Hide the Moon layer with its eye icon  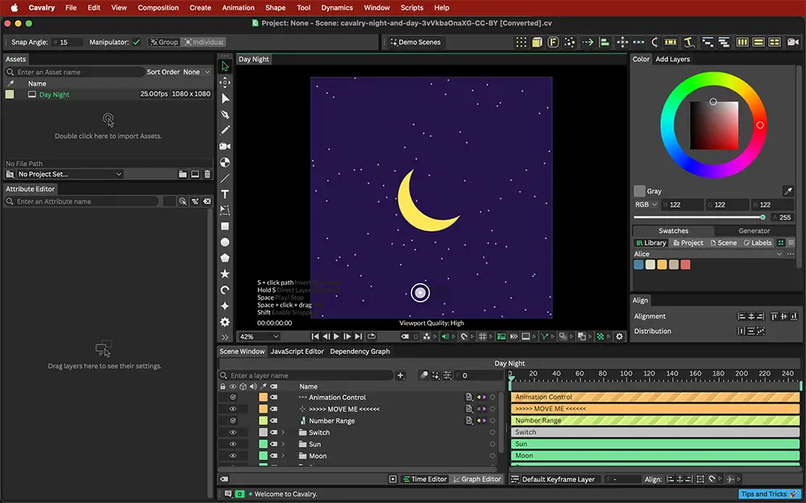click(x=233, y=456)
